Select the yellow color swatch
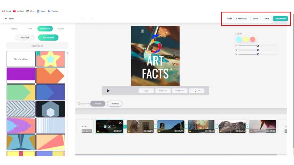Viewport: 294px width, 165px height. pyautogui.click(x=245, y=39)
